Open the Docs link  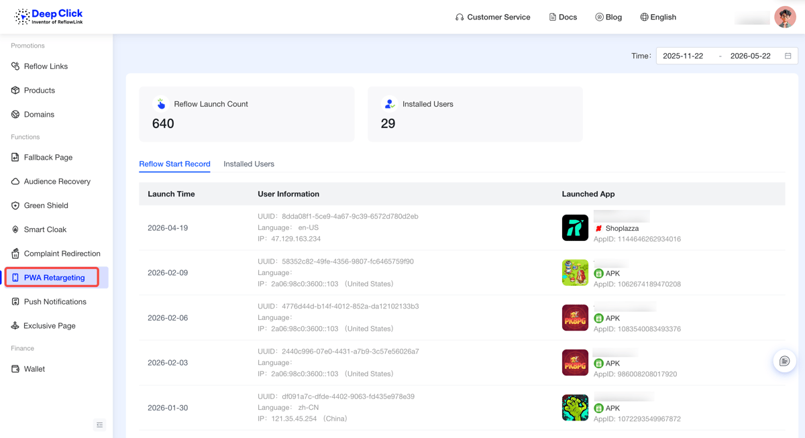[x=568, y=17]
